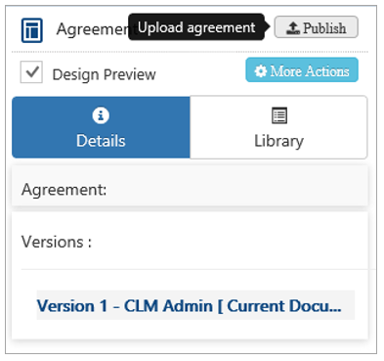Click the Agreement title text
This screenshot has height=361, width=384.
(92, 30)
